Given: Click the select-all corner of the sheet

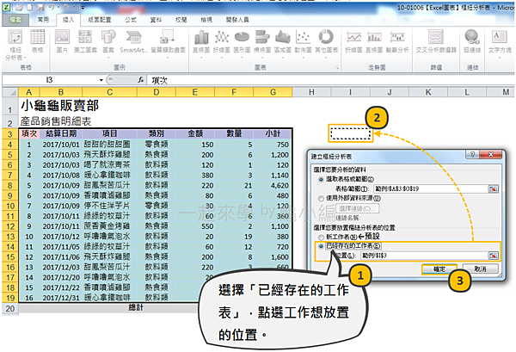Looking at the screenshot, I should [10, 92].
